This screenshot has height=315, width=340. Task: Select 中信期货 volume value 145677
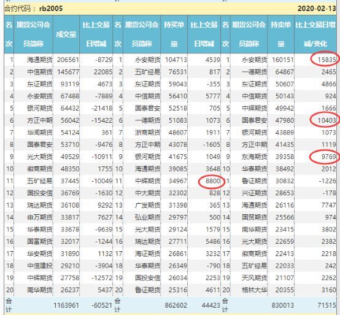coord(68,72)
